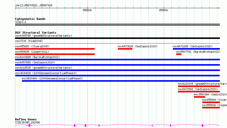Viewport: 227px width, 128px height.
Task: Open variant nsv559836 Cooper label
Action: 215,105
